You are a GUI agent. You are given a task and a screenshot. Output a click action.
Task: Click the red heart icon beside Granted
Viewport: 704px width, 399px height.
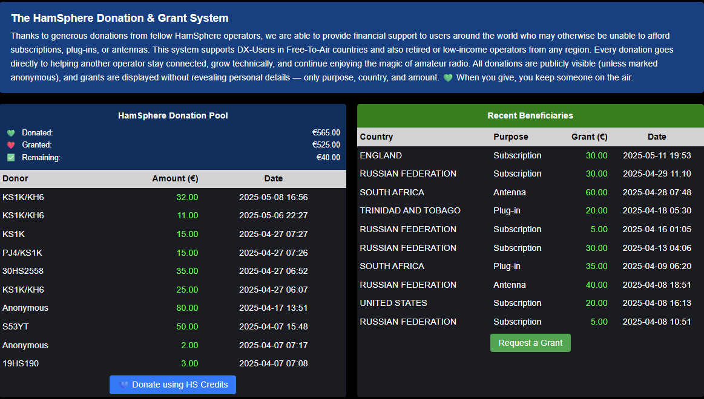click(11, 145)
